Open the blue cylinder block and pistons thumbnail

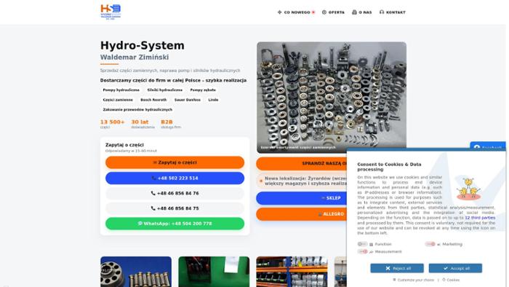136,272
